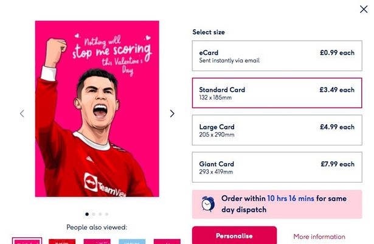Jump to the first carousel dot

click(x=86, y=214)
